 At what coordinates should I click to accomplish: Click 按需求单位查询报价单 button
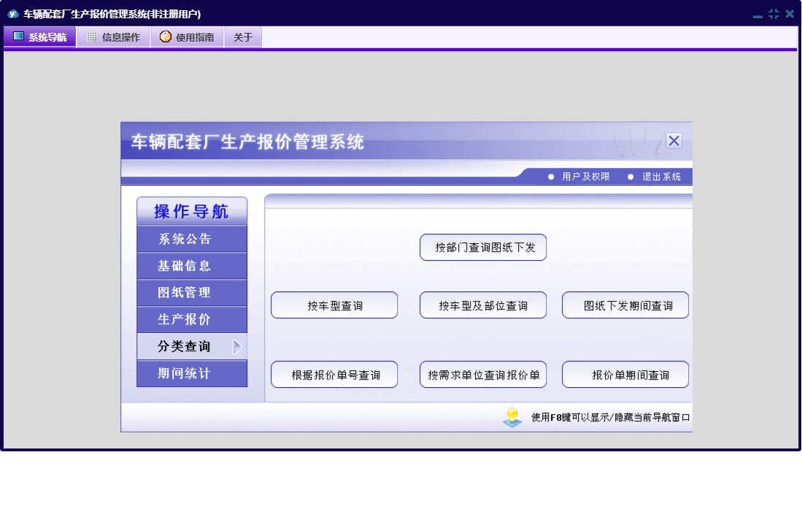(483, 375)
